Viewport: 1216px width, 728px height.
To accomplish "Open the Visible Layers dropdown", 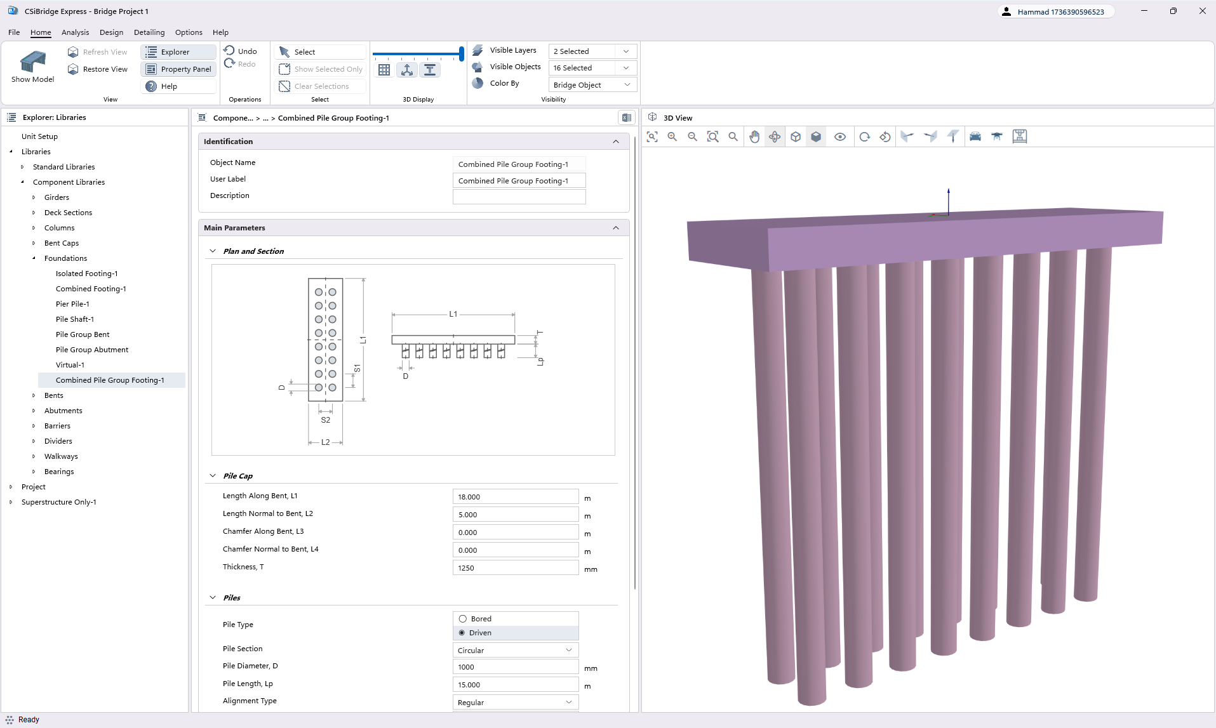I will (x=592, y=51).
